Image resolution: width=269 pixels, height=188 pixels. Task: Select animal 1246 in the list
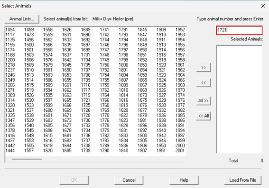click(10, 75)
